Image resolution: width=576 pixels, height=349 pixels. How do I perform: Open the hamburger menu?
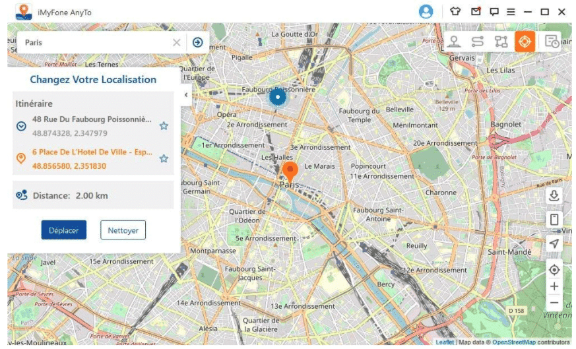pyautogui.click(x=511, y=12)
